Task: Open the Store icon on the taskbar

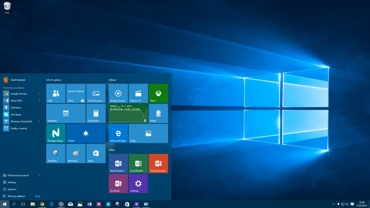Action: coord(127,204)
